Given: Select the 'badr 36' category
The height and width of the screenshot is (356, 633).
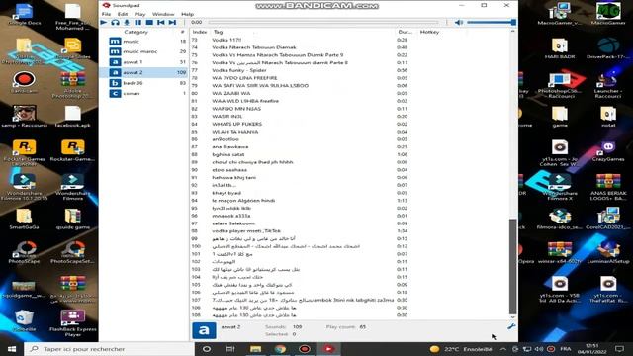Looking at the screenshot, I should (143, 83).
